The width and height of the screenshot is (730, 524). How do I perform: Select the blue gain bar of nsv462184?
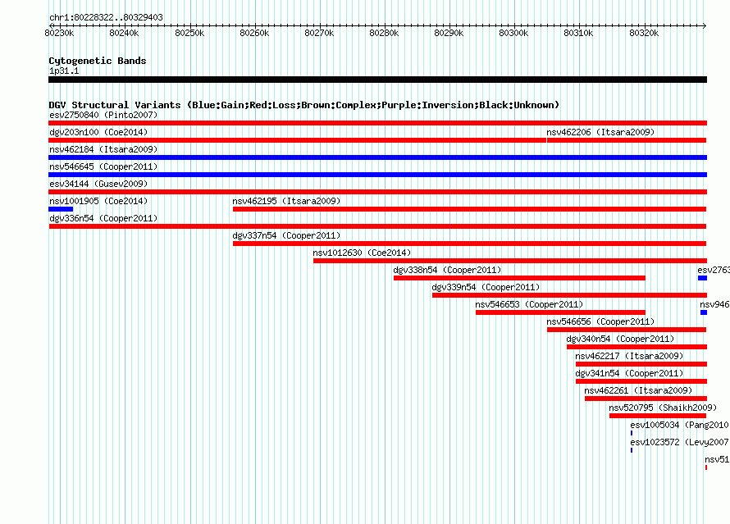pos(377,157)
